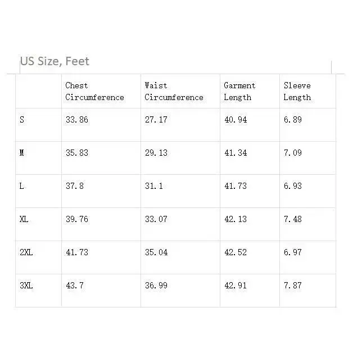This screenshot has height=362, width=362.
Task: Select garment length 42.91 for 3XL
Action: [x=236, y=286]
